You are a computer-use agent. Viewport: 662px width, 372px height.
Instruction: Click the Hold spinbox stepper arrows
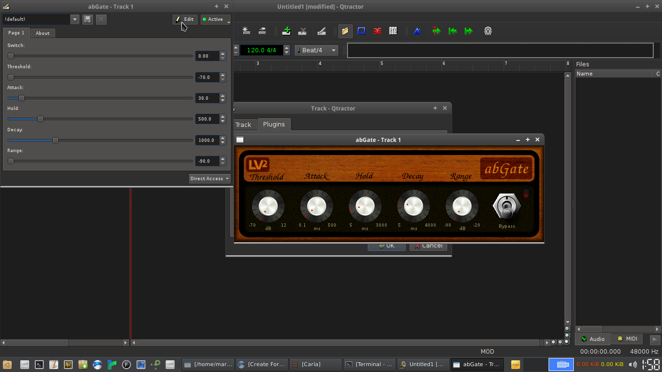point(223,119)
